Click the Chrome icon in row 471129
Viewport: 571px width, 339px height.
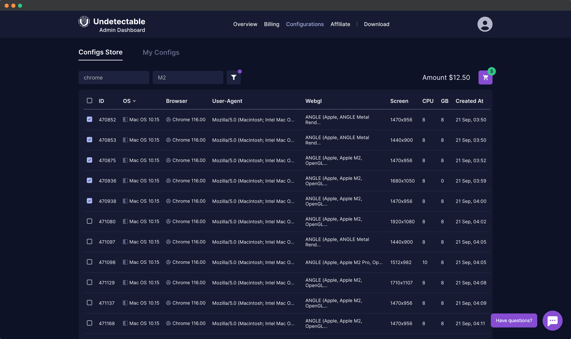(x=168, y=282)
